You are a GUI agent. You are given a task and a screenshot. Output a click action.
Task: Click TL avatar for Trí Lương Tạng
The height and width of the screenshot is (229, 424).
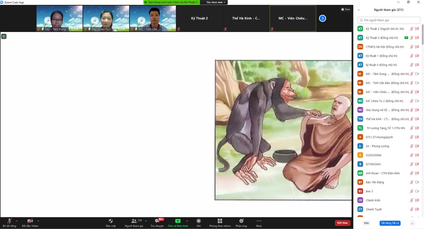[x=360, y=128]
